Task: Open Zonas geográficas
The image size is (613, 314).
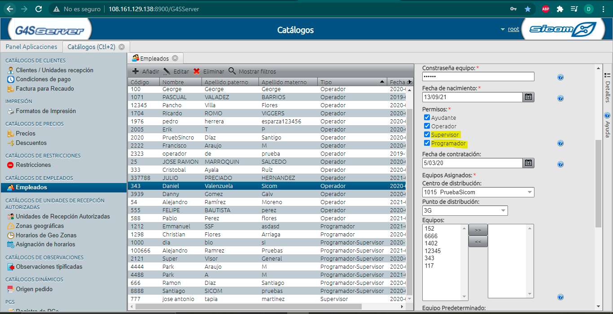Action: [x=39, y=226]
